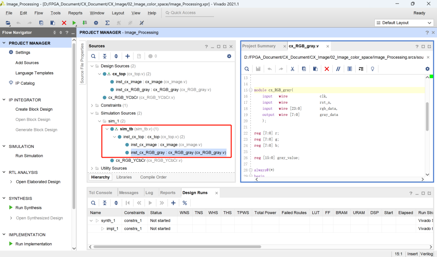Screen dimensions: 437x257
Task: Click the lightbulb icon in the editor toolbar
Action: click(373, 69)
